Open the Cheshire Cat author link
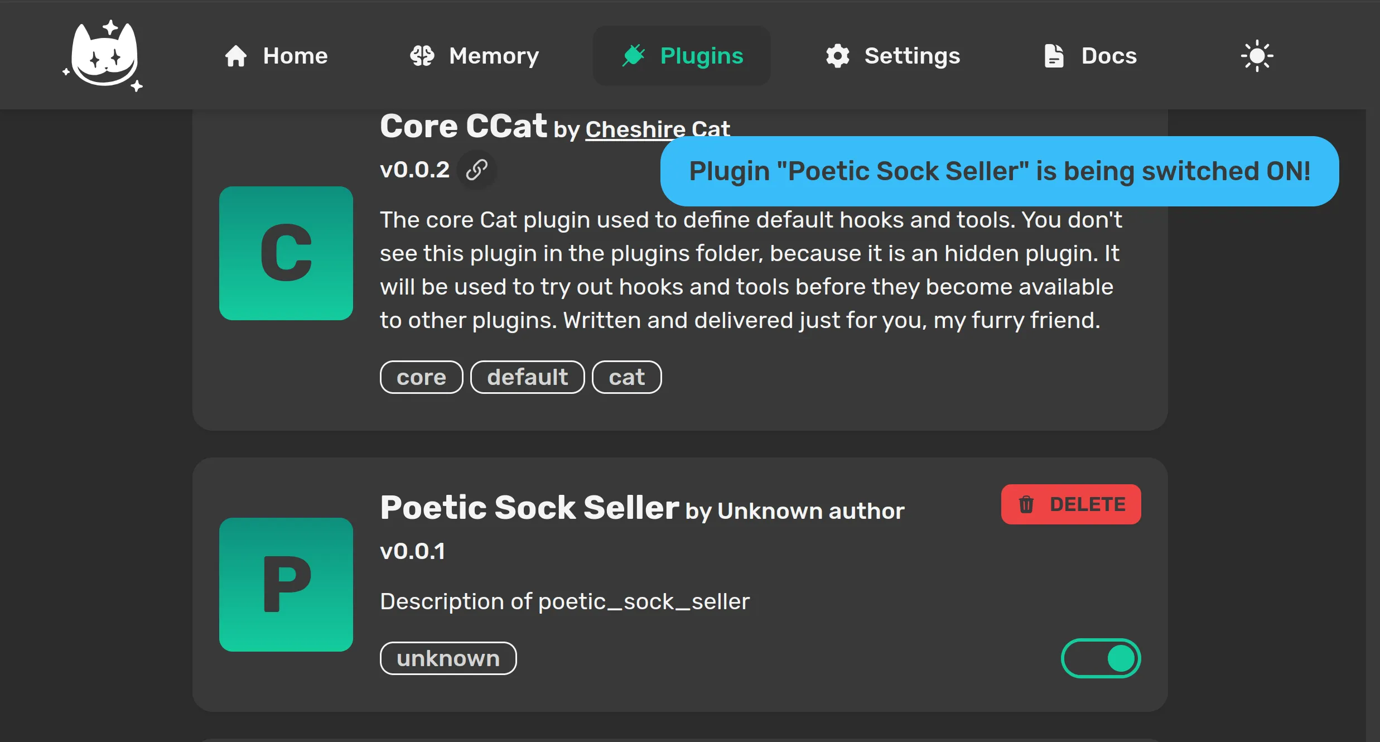Image resolution: width=1380 pixels, height=742 pixels. pyautogui.click(x=658, y=129)
